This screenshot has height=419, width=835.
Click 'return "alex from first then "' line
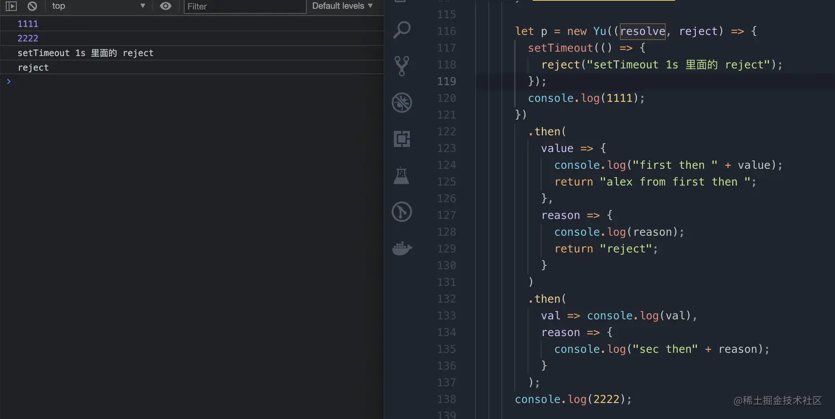[656, 182]
